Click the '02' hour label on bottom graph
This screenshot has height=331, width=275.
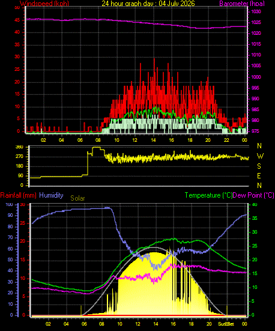(x=48, y=324)
